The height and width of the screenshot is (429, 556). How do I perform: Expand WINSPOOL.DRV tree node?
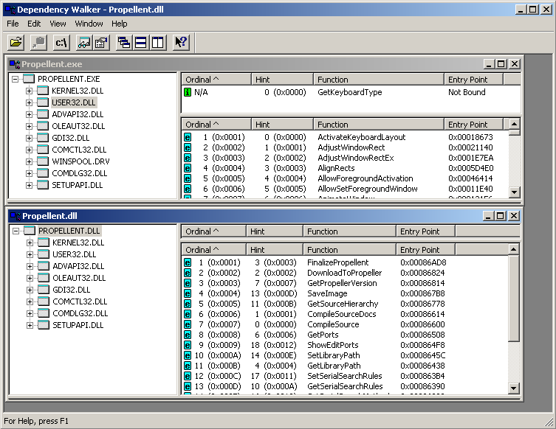click(30, 161)
